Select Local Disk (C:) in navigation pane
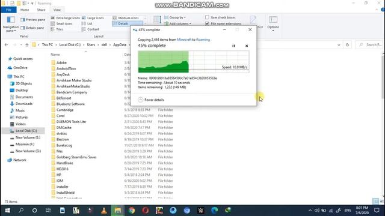The width and height of the screenshot is (385, 216). point(23,131)
